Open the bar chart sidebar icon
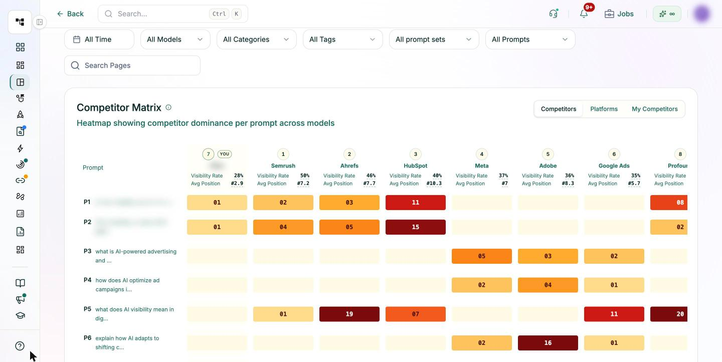 click(20, 214)
